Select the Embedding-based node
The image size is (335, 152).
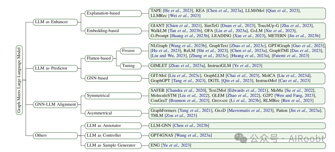tap(113, 31)
